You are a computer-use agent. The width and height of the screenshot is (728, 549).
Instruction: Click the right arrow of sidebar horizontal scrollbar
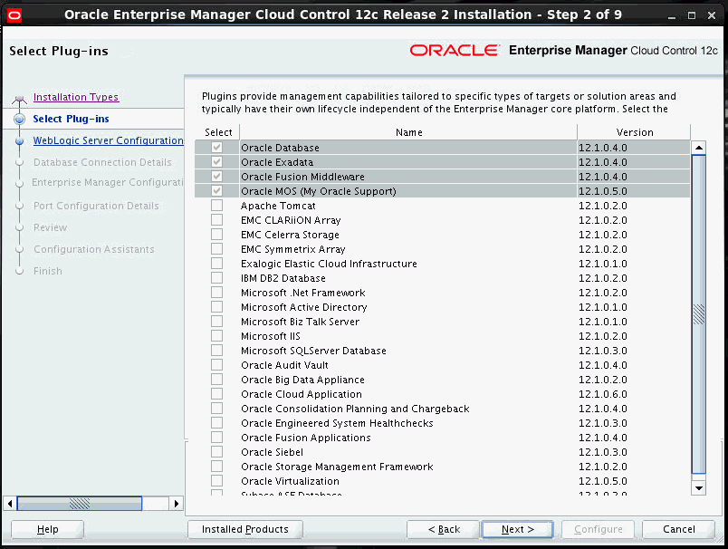tap(176, 504)
